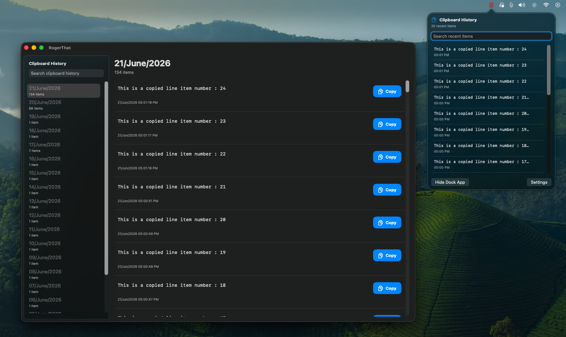566x337 pixels.
Task: Pick popover item number 23
Action: pyautogui.click(x=488, y=68)
